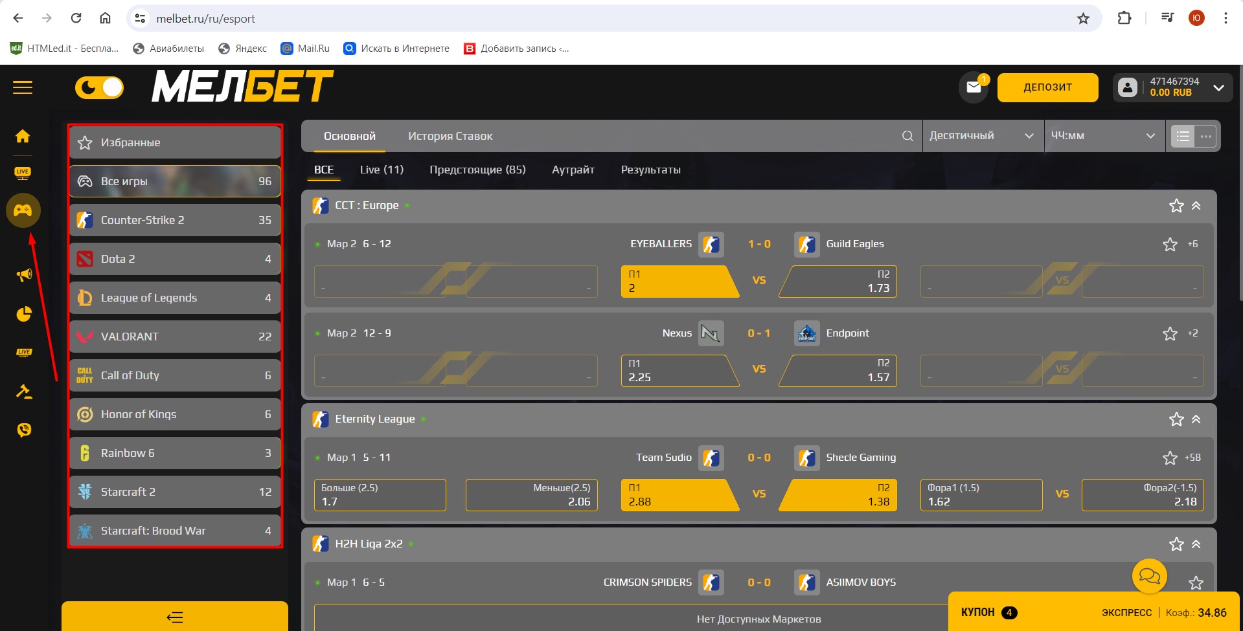The image size is (1243, 631).
Task: Bet П2 at 1.57 on Endpoint
Action: pos(838,371)
